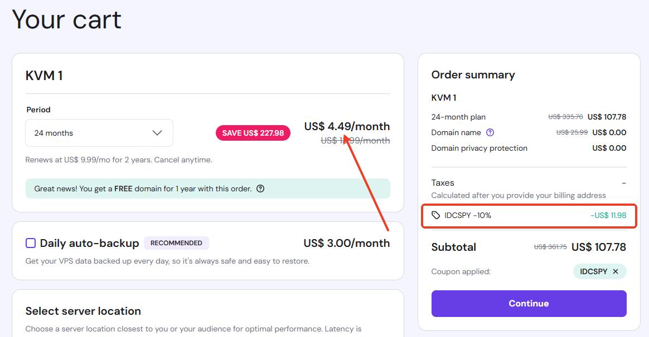Click the Subtotal US$ 107.78 amount
The image size is (649, 337).
tap(599, 247)
